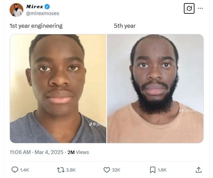Image resolution: width=213 pixels, height=178 pixels.
Task: Click the 11:06 AM · Mar 4, 2025 timestamp
Action: [36, 152]
